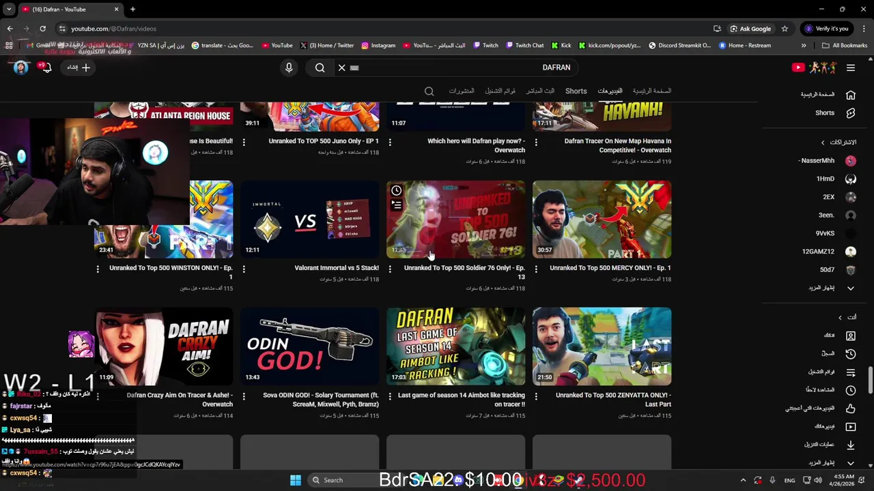The height and width of the screenshot is (491, 874).
Task: Click the magnifier search button in the YouTube header
Action: point(320,68)
